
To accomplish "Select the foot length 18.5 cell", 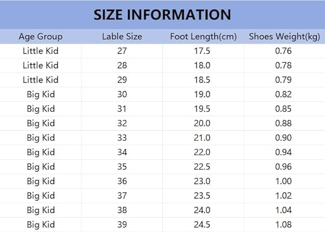I will pyautogui.click(x=204, y=80).
